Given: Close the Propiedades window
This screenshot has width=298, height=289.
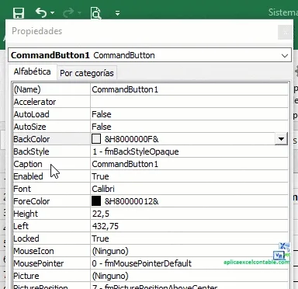Looking at the screenshot, I should tap(286, 33).
